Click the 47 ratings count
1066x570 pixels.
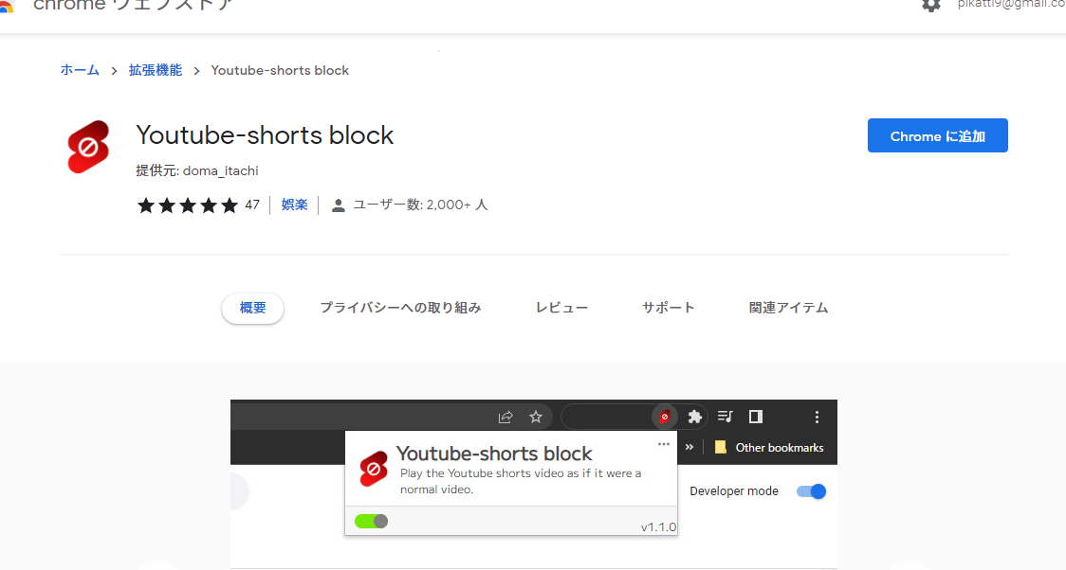point(252,205)
